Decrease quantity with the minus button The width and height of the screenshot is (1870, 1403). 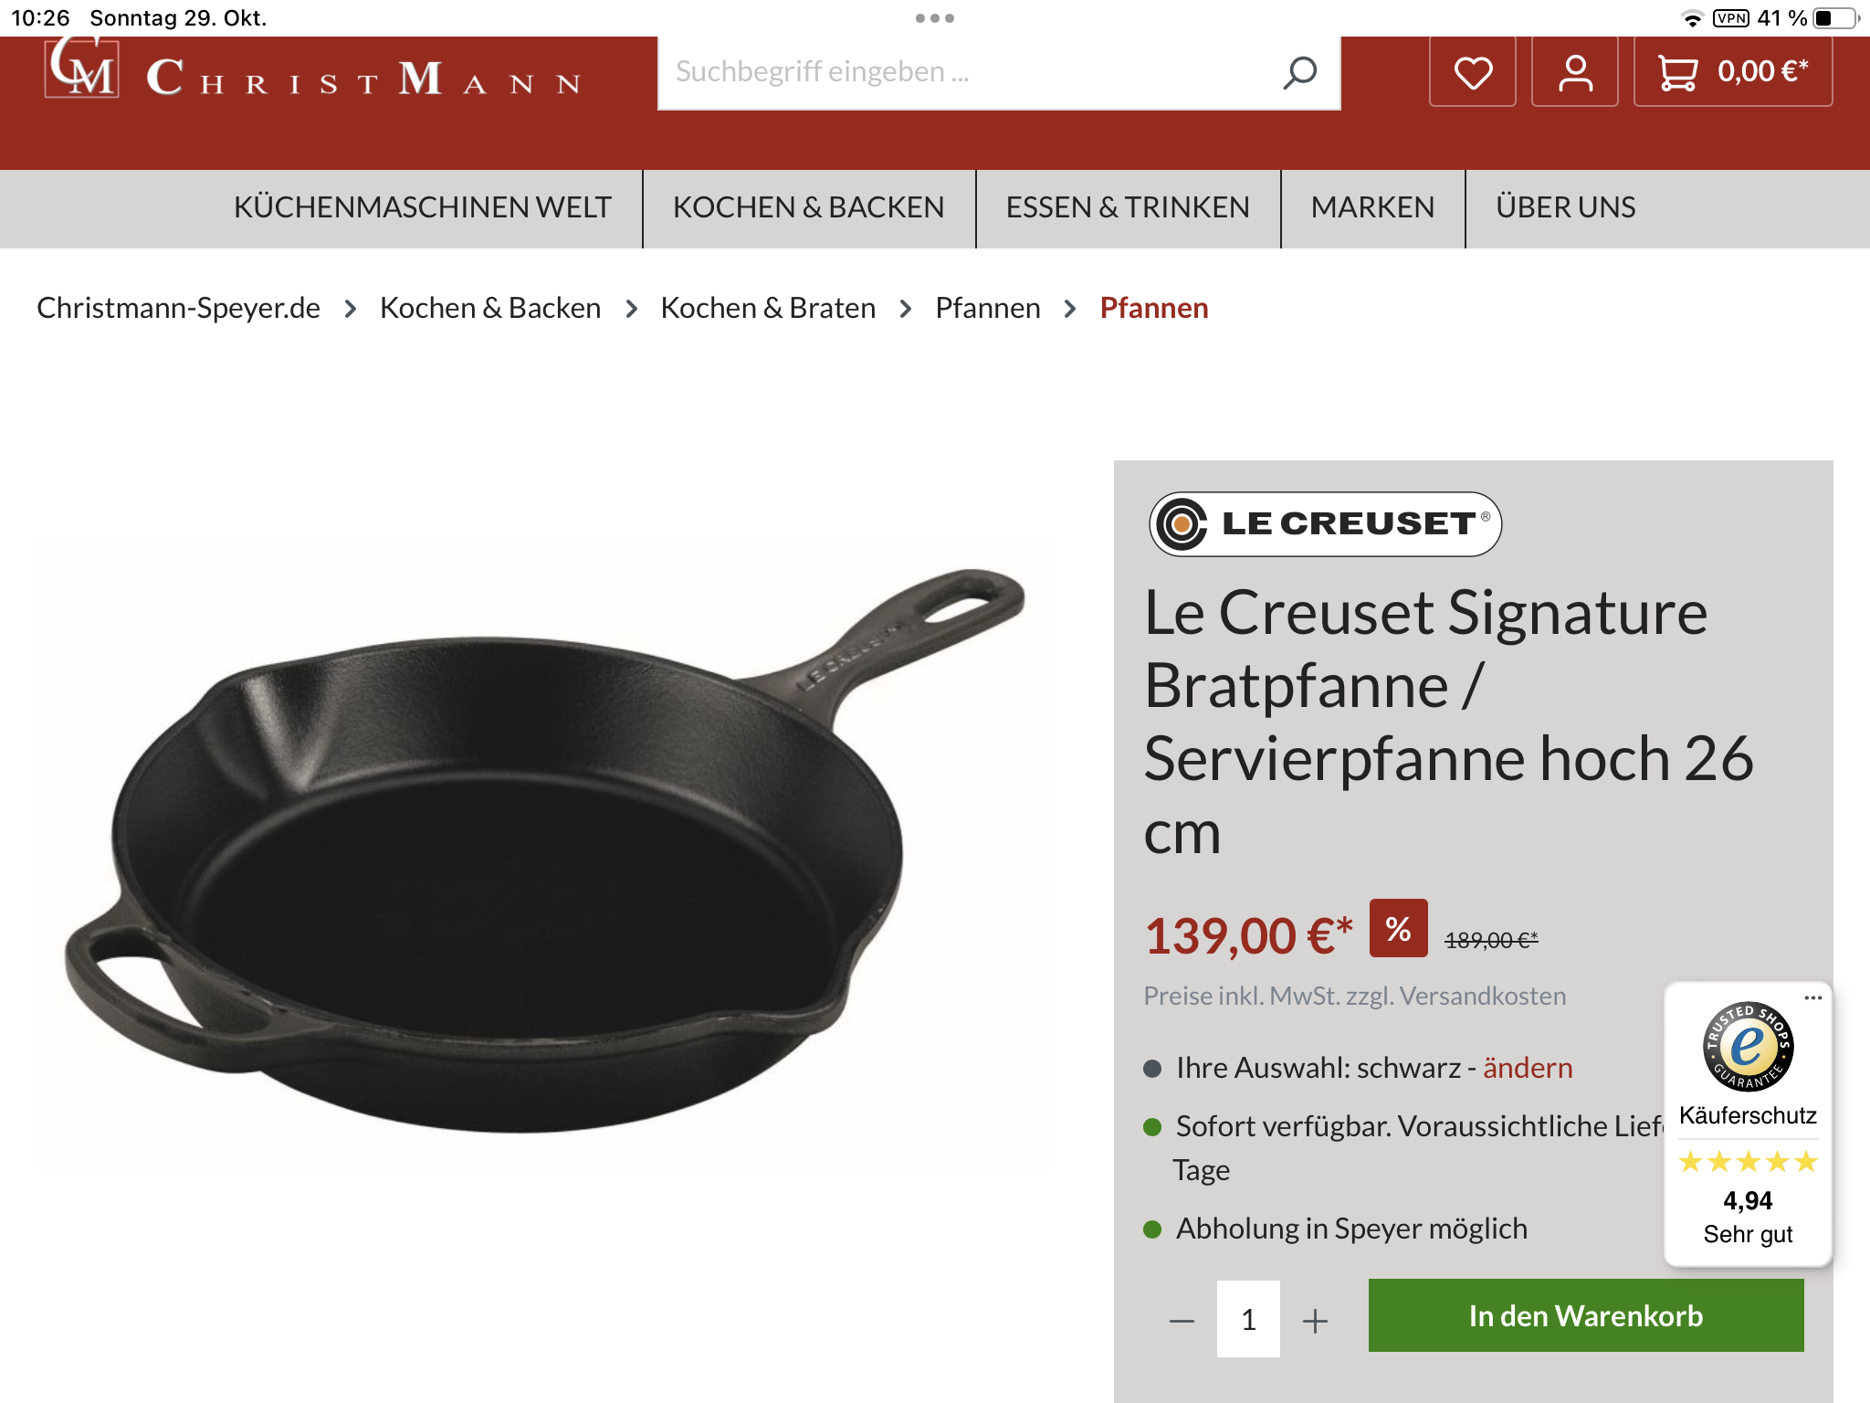pyautogui.click(x=1182, y=1320)
